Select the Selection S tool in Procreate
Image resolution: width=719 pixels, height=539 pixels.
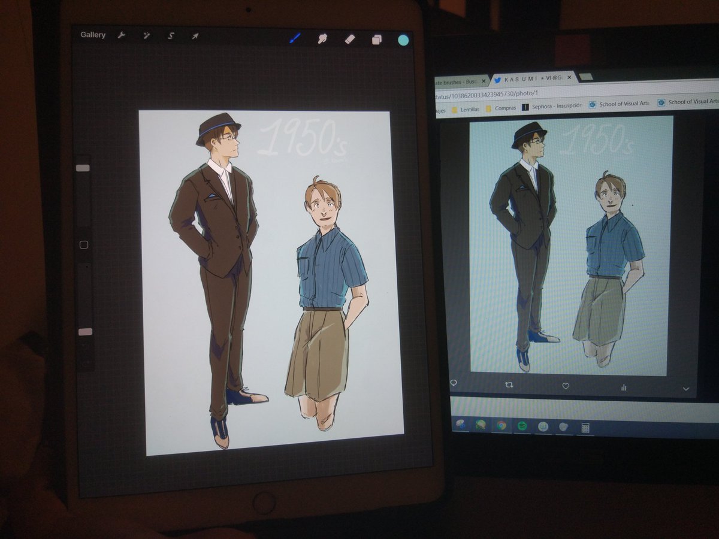tap(171, 36)
